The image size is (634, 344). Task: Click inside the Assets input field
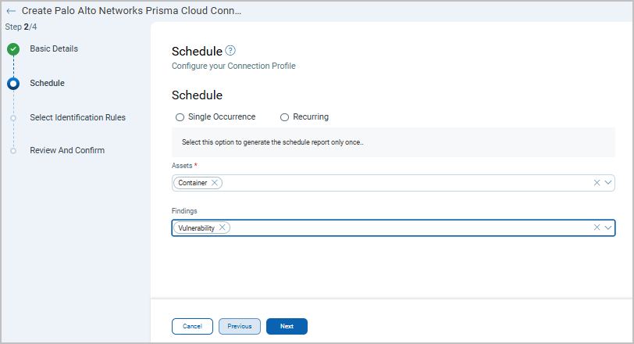click(406, 183)
